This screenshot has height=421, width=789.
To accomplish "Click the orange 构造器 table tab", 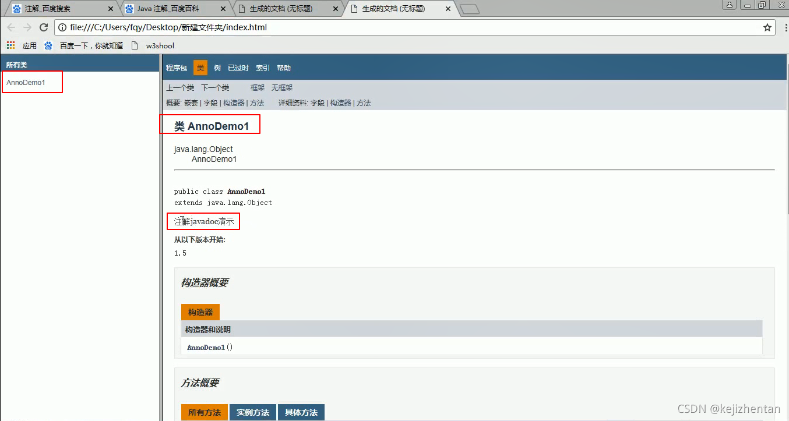I will [200, 312].
